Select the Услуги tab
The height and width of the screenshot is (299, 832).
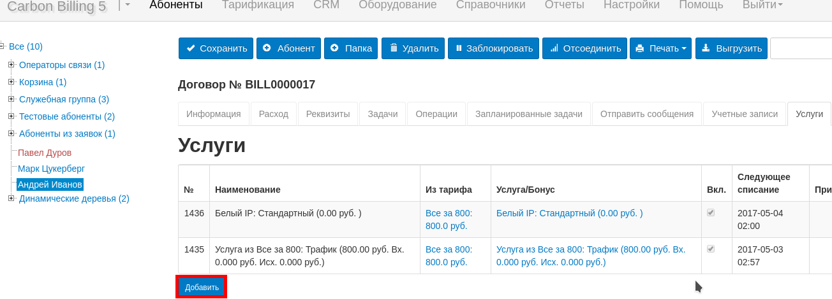pyautogui.click(x=809, y=114)
